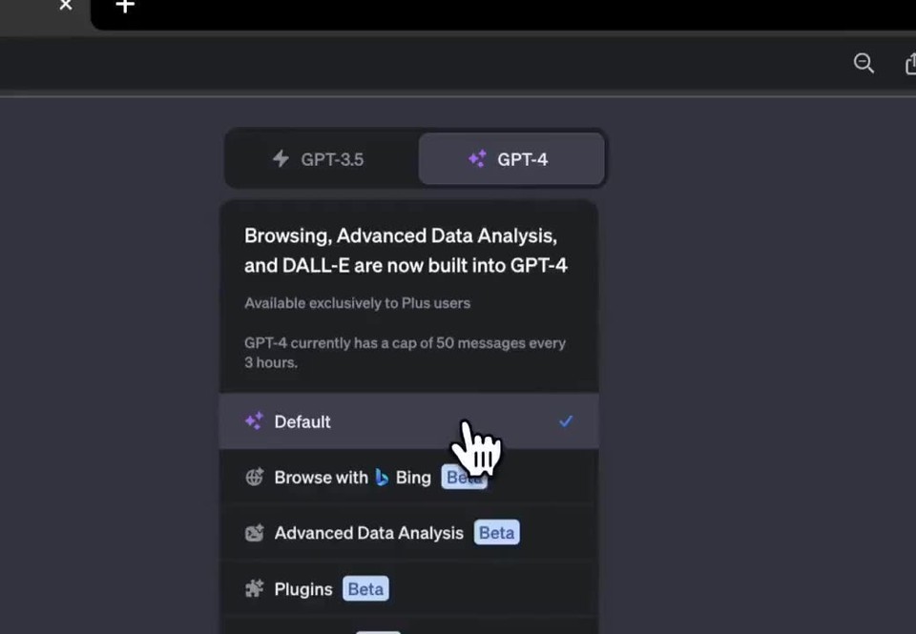Select Browse with Bing mode
The height and width of the screenshot is (634, 916).
(409, 477)
